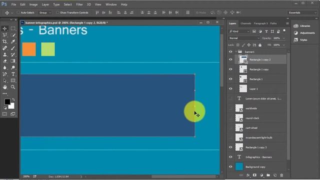Swap foreground and background colors
Screen dimensions: 320x180
[x=13, y=99]
